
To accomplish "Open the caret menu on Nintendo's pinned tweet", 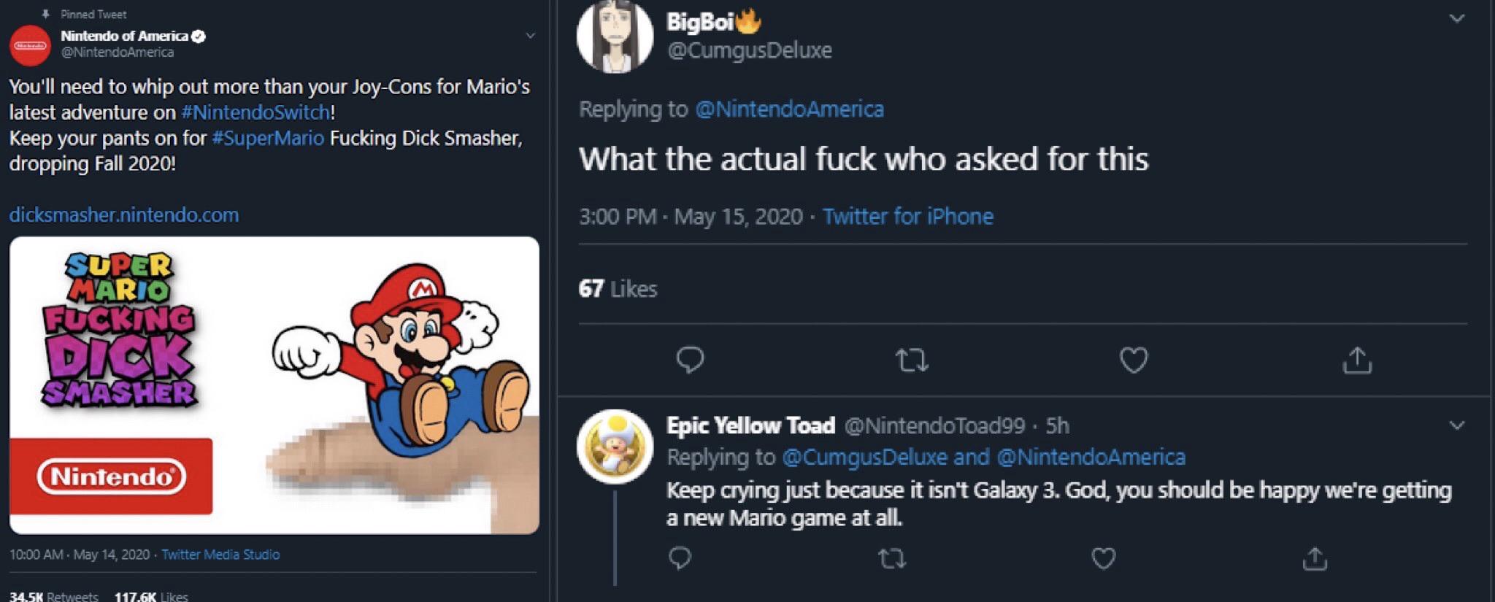I will click(x=531, y=35).
